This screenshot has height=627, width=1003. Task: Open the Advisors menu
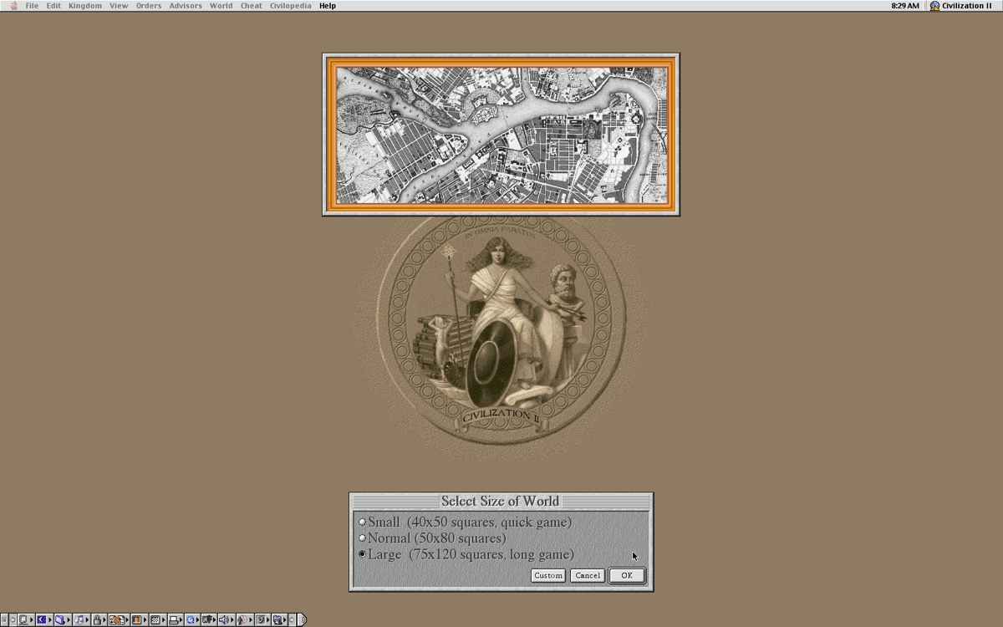186,6
